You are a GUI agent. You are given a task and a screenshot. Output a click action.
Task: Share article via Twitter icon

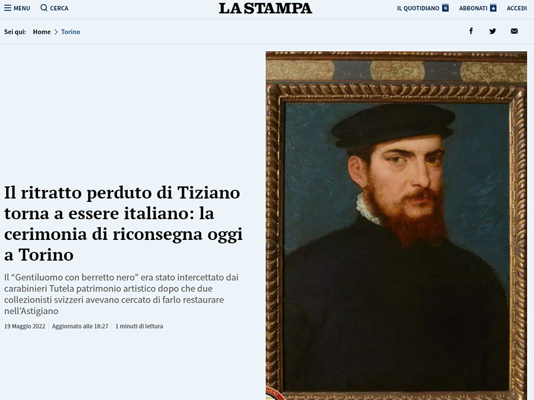(492, 31)
